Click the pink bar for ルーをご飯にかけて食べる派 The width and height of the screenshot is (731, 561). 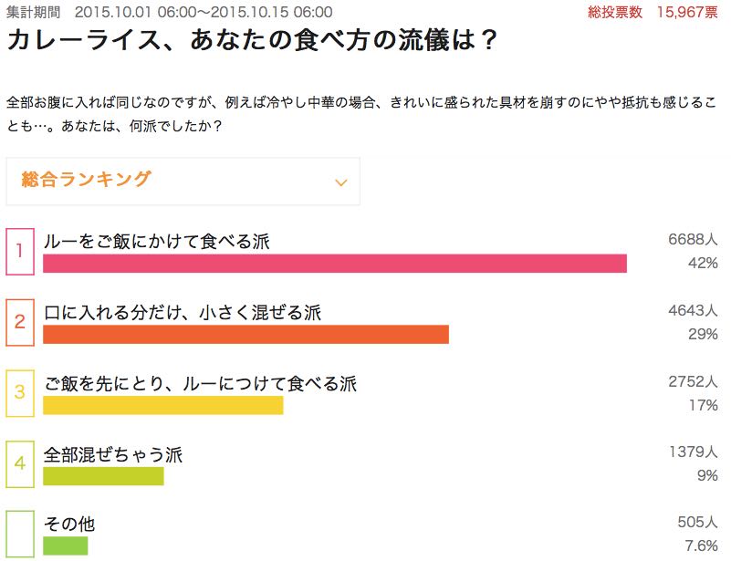[335, 264]
